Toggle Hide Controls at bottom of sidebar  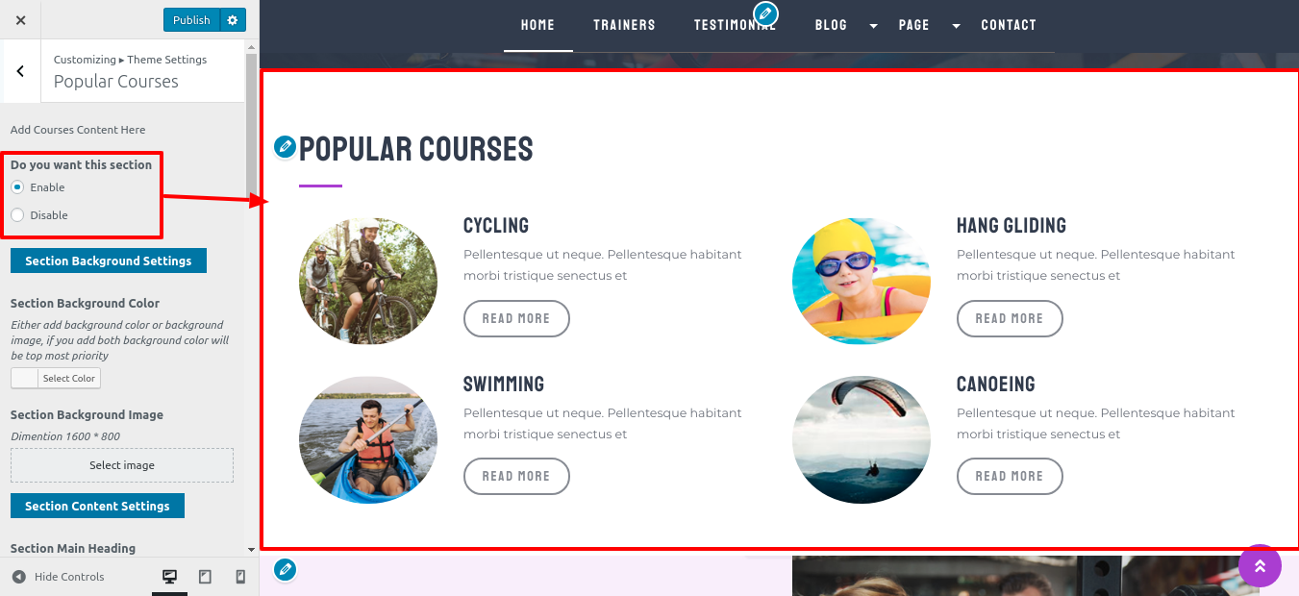[x=58, y=577]
